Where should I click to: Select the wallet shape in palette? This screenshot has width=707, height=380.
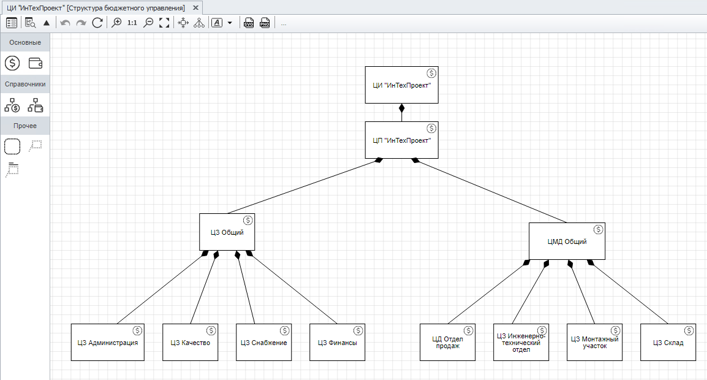point(36,63)
